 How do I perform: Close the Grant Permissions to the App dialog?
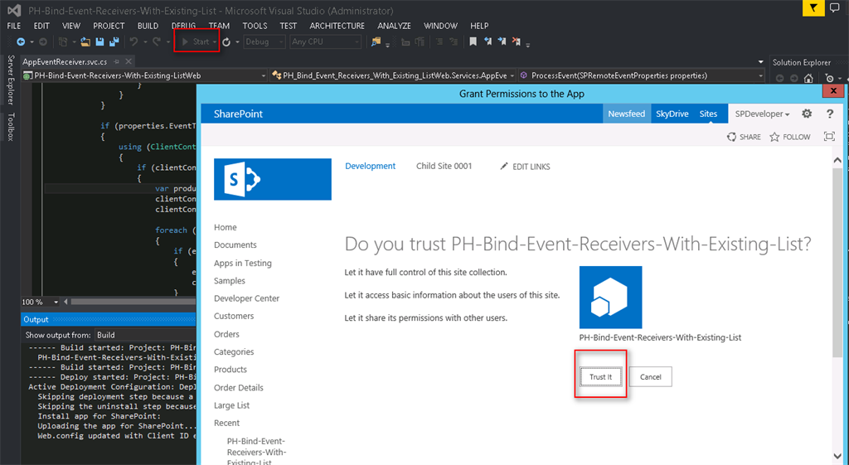(x=834, y=91)
